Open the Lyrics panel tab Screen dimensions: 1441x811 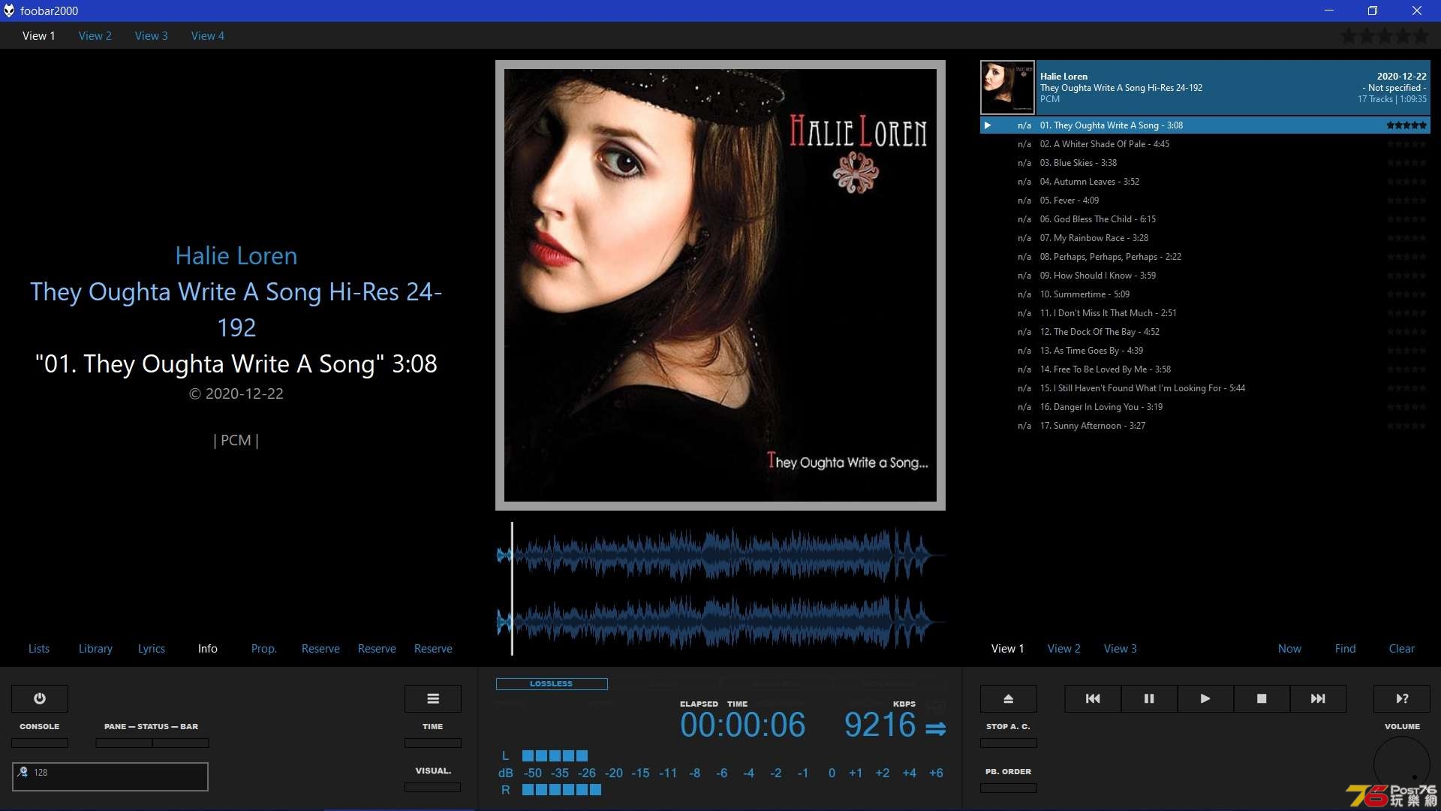[152, 648]
